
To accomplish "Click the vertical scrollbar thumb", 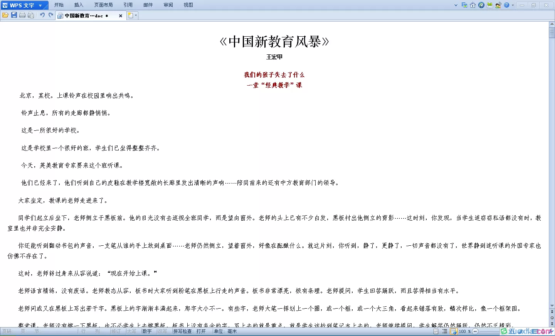I will point(552,32).
